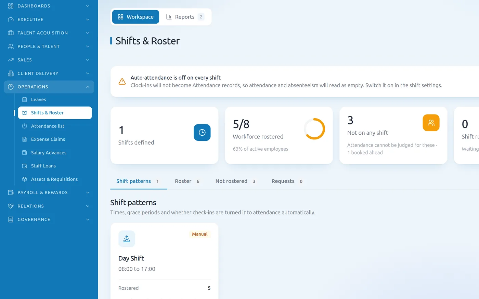Open Expense Claims page
Viewport: 479px width, 299px height.
[55, 139]
